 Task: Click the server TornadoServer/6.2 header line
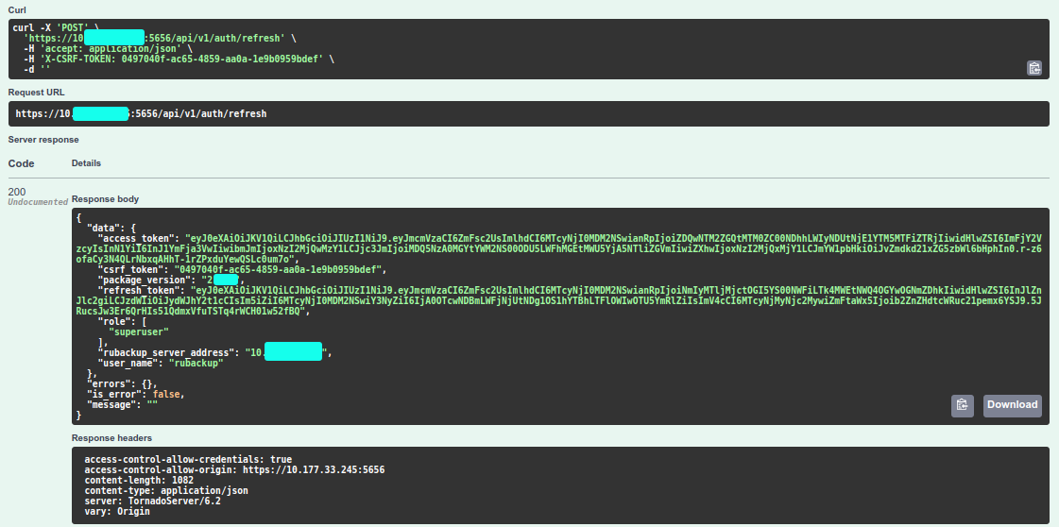152,501
